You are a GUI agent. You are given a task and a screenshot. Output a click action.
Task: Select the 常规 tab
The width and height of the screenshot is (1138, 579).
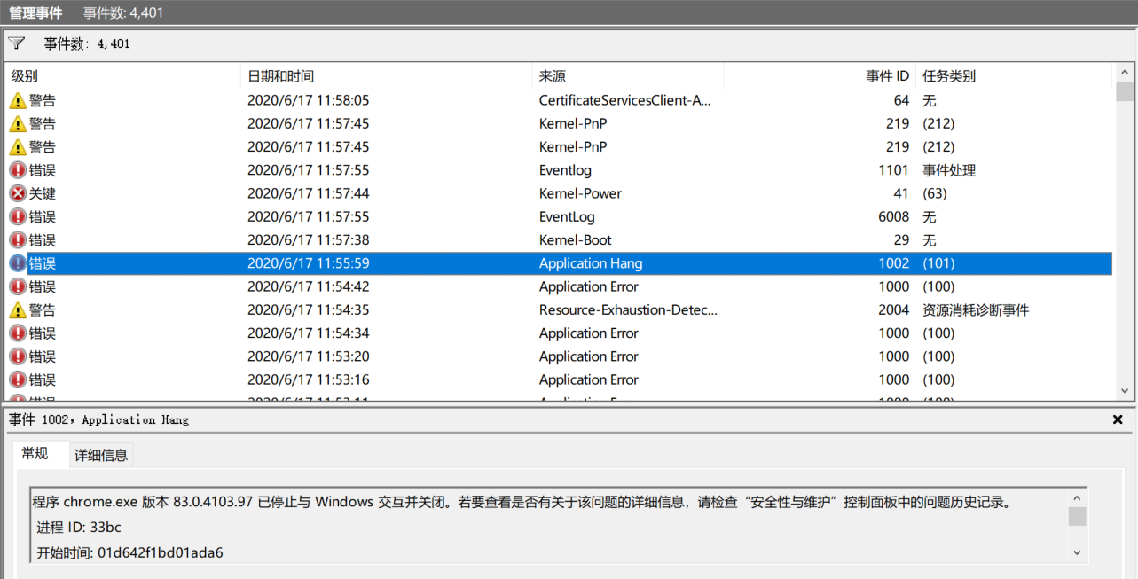coord(35,454)
